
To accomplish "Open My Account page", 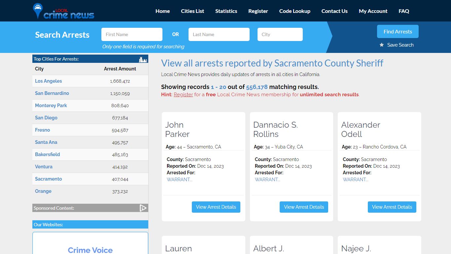I will (x=373, y=11).
